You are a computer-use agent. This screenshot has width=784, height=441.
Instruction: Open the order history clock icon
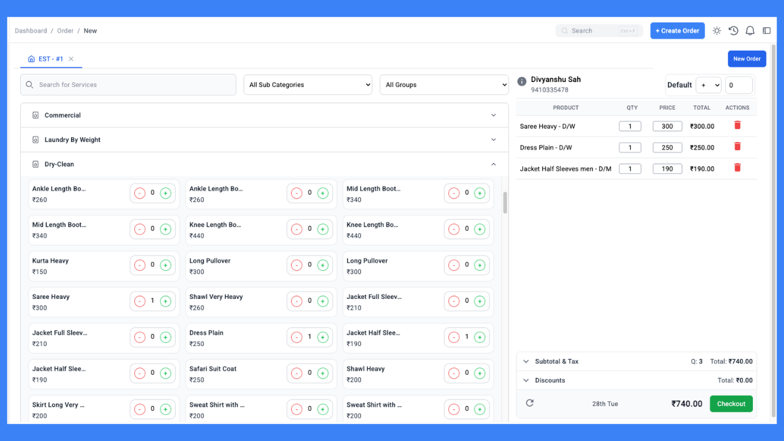coord(733,30)
